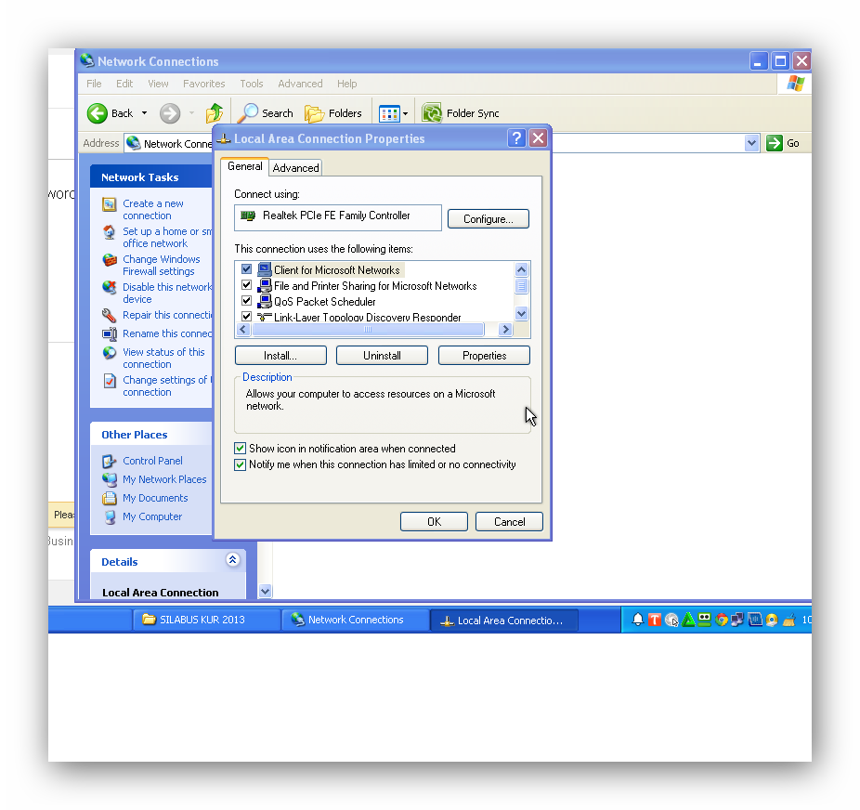The width and height of the screenshot is (860, 810).
Task: Toggle Notify me when limited connectivity
Action: click(240, 464)
